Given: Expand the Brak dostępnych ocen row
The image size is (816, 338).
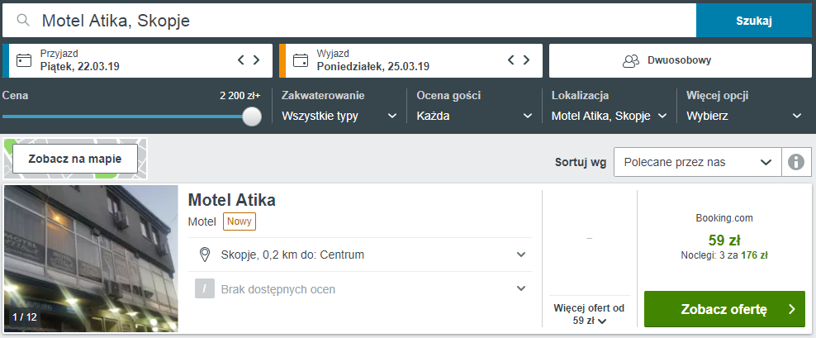Looking at the screenshot, I should (360, 288).
